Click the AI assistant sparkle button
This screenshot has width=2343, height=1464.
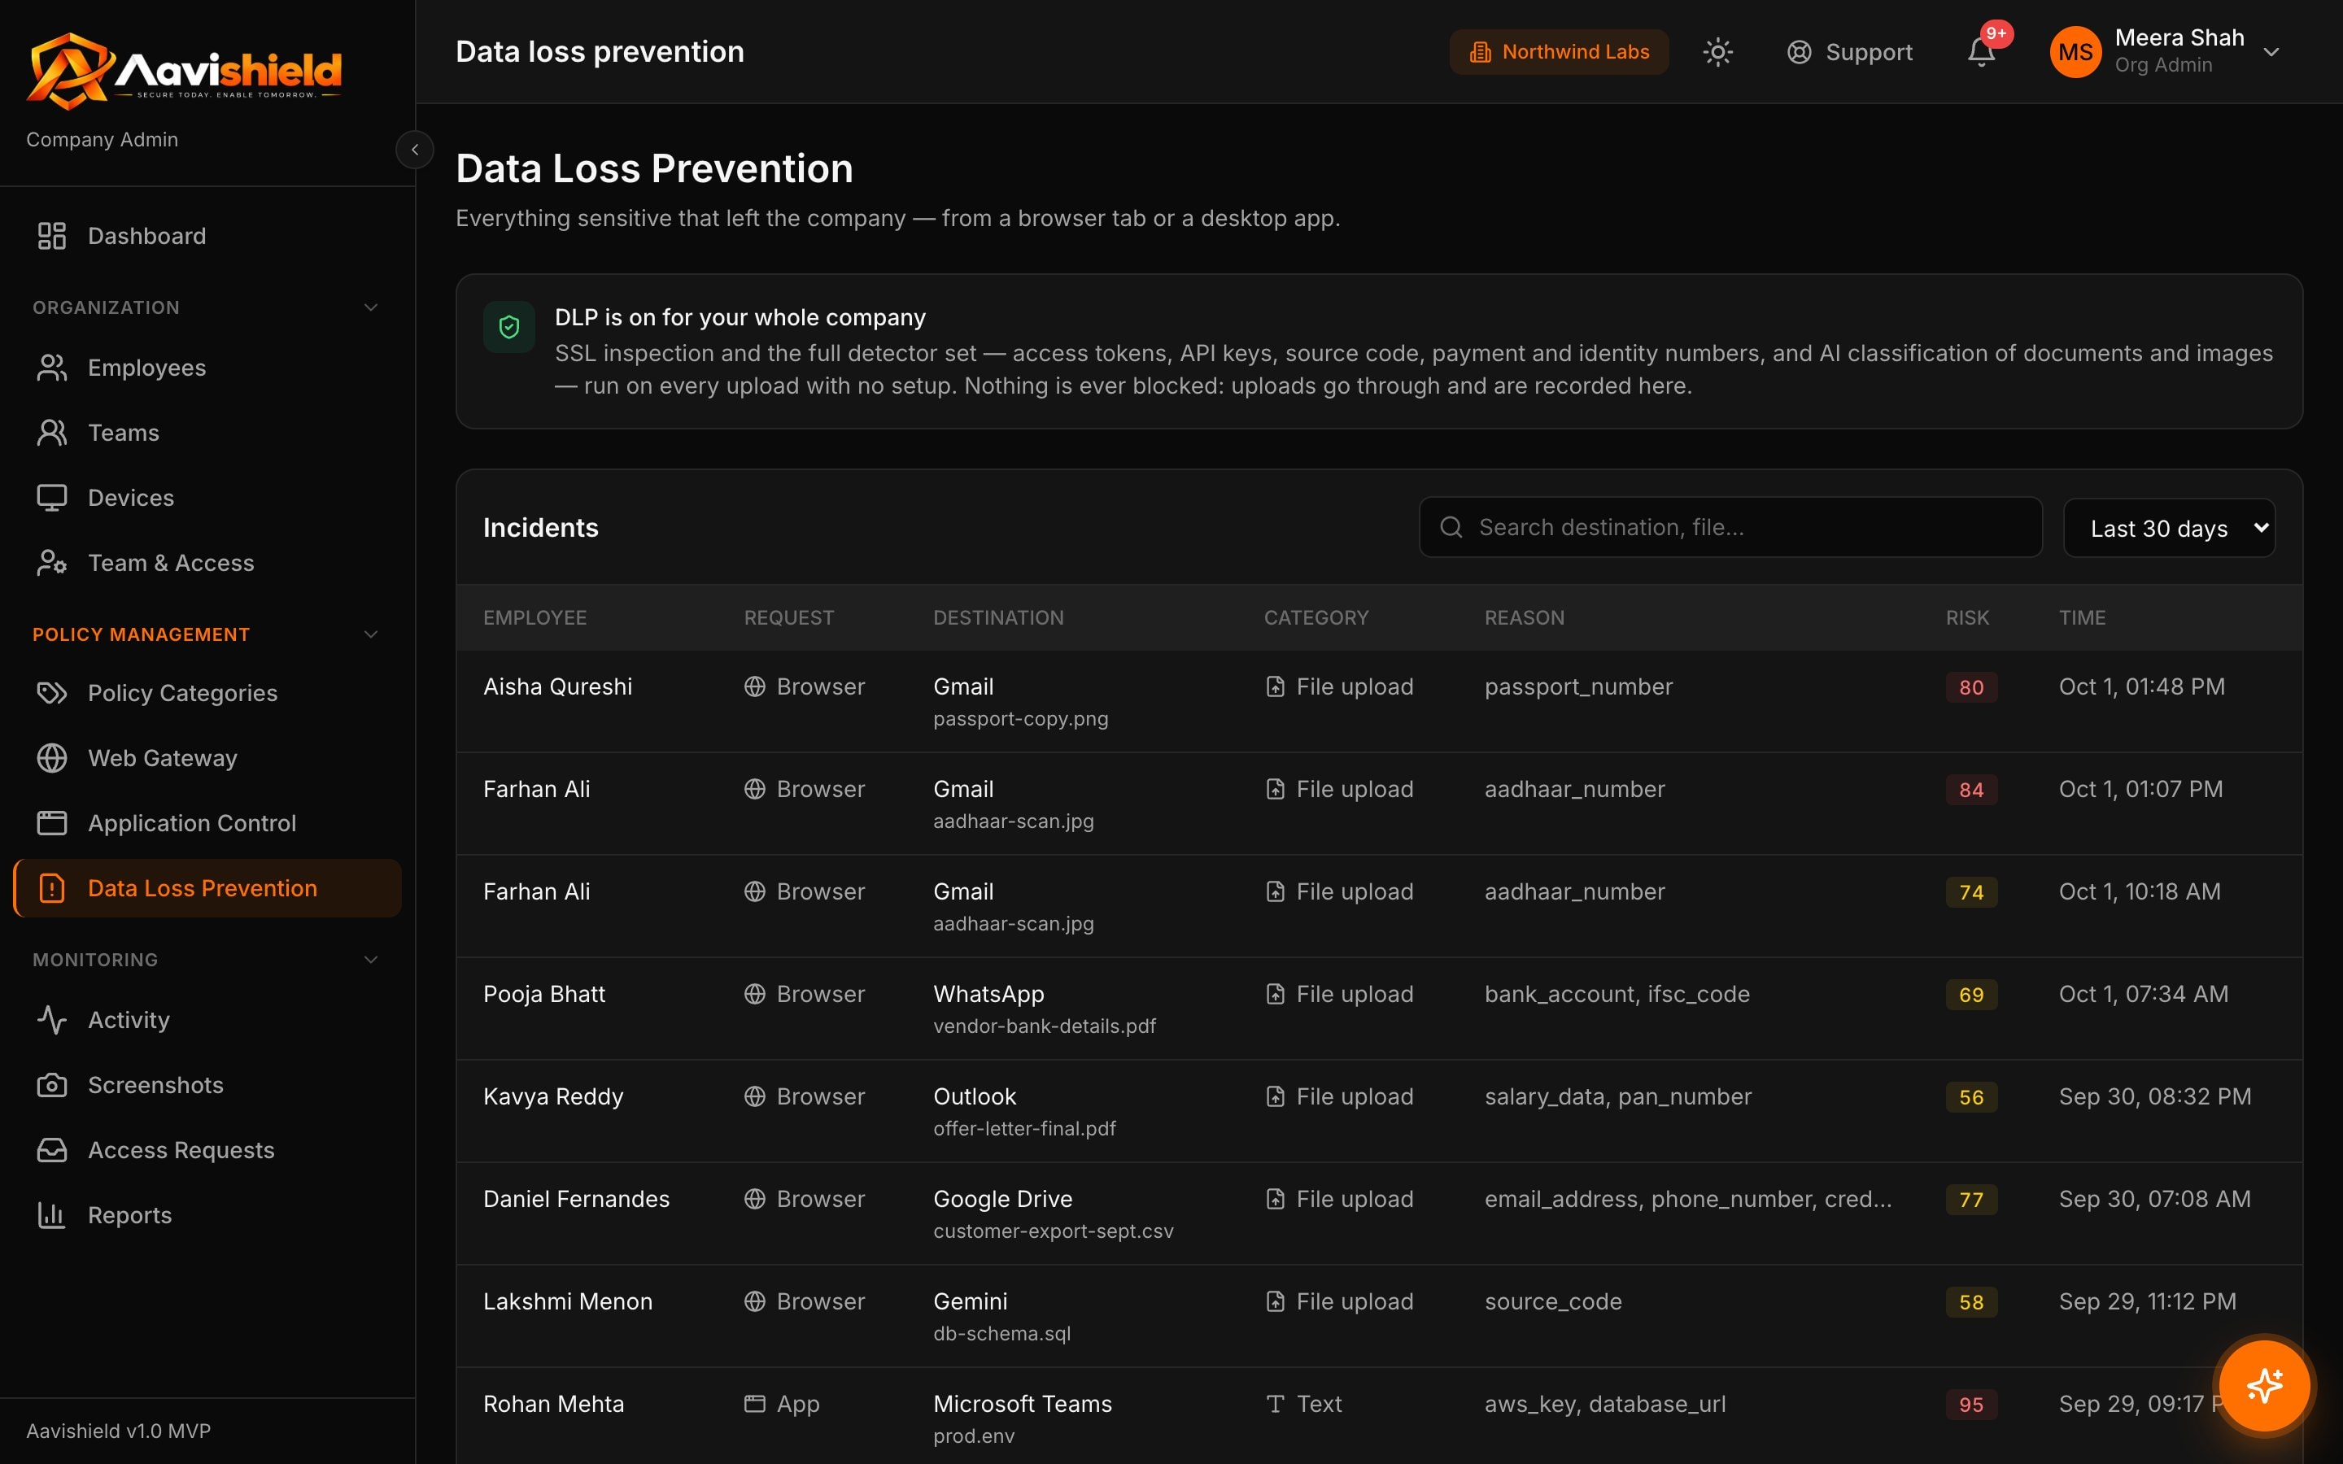coord(2263,1384)
